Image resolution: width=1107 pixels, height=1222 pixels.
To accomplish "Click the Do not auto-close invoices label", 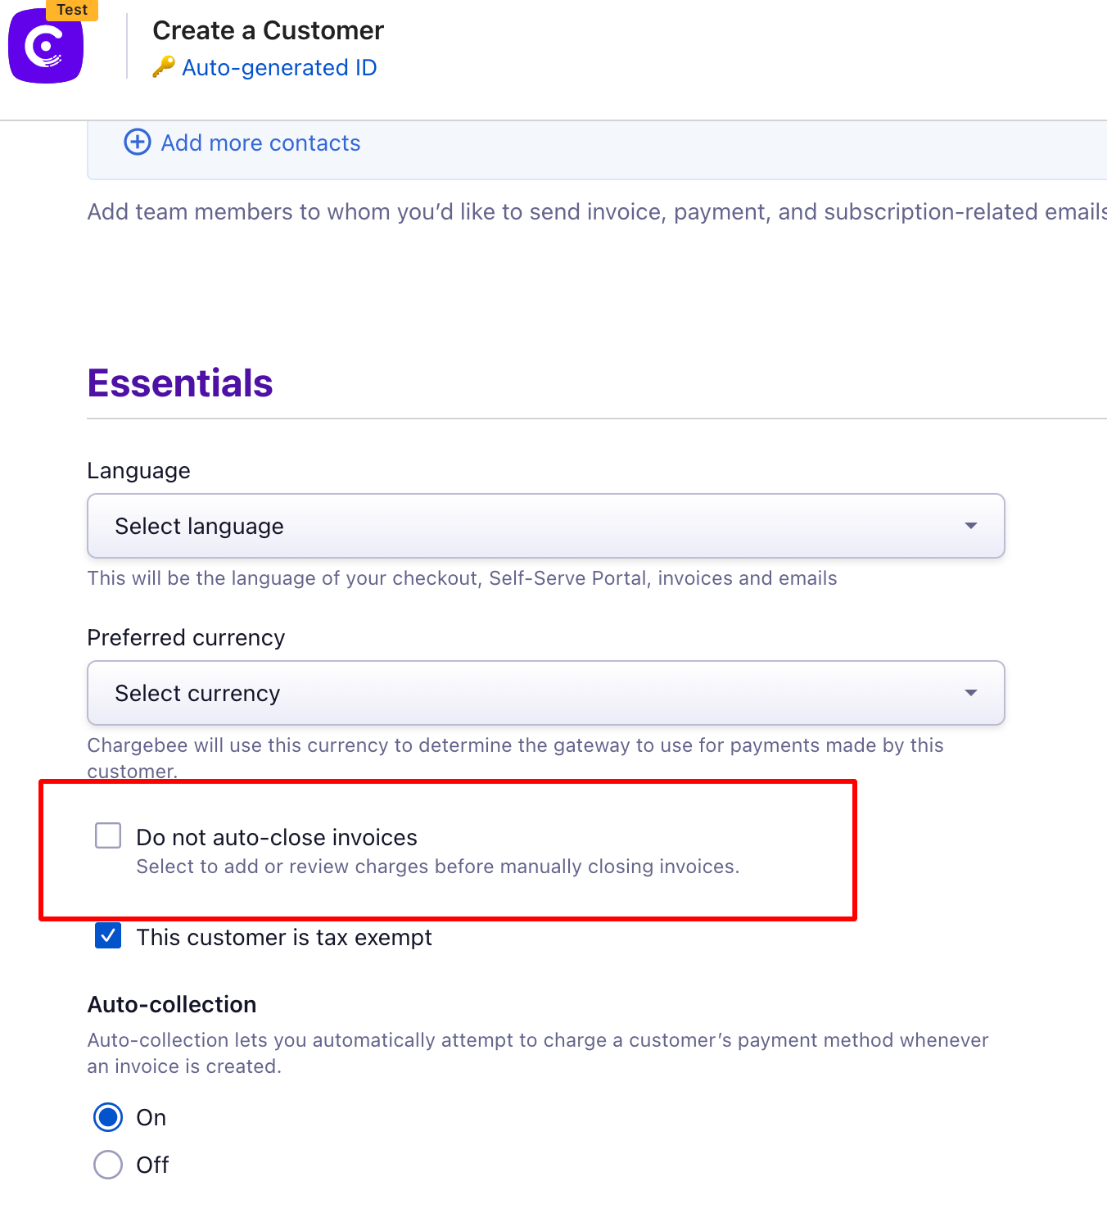I will [277, 837].
